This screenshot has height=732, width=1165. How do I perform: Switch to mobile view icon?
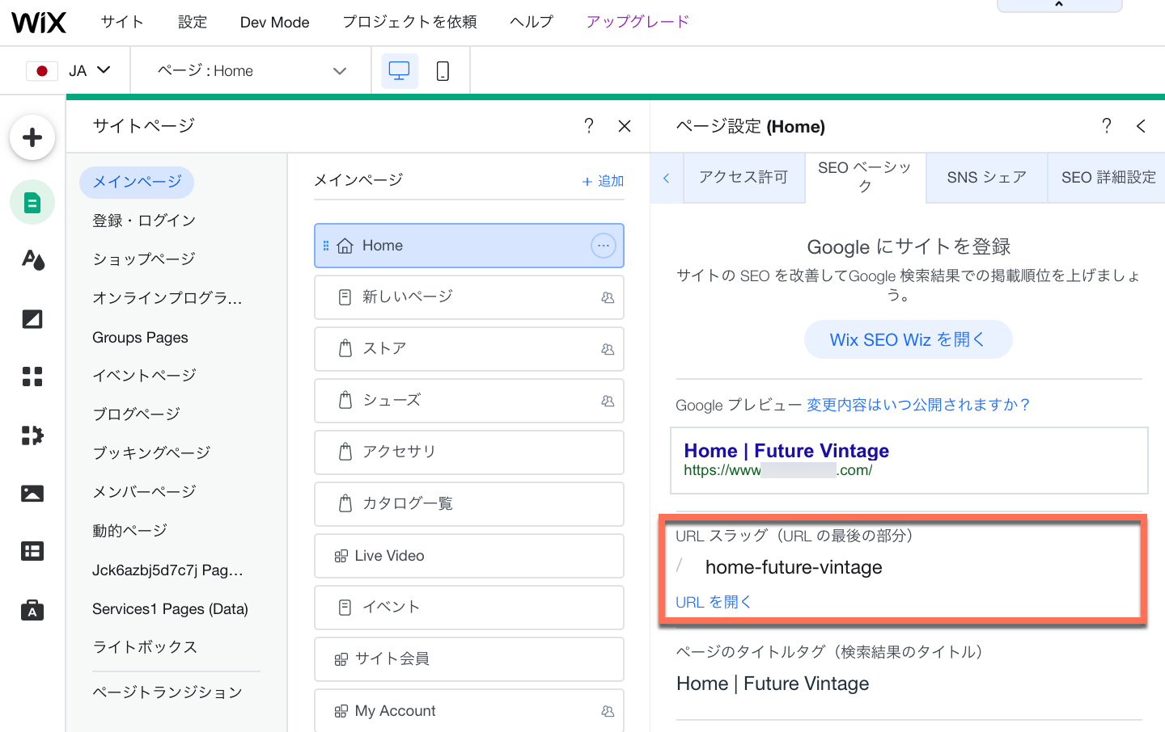click(x=443, y=71)
